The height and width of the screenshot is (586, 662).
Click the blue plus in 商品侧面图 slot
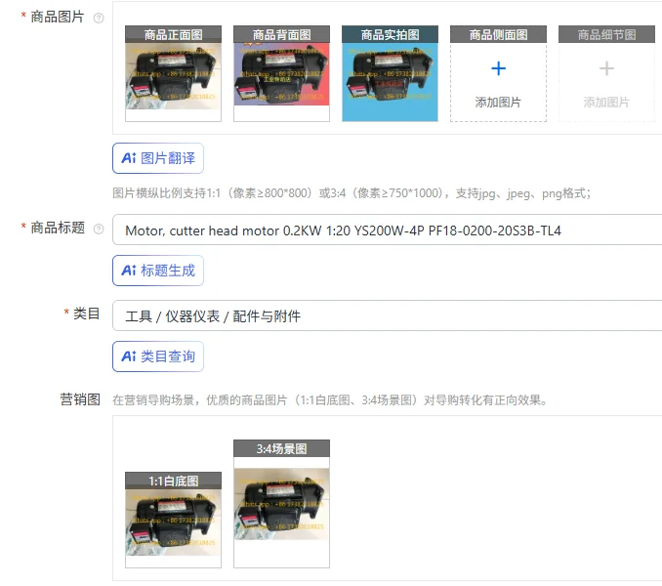[x=498, y=68]
